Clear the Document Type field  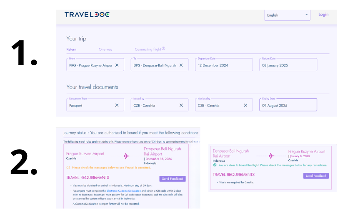coord(117,105)
